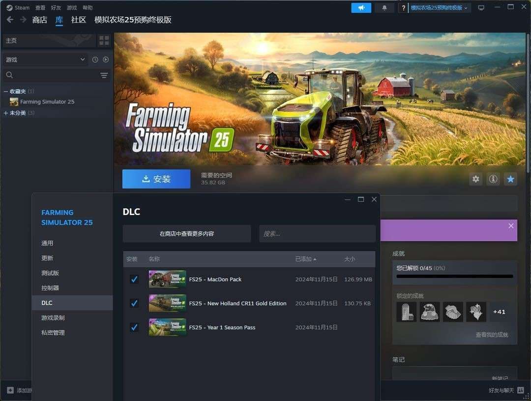Viewport: 531px width, 401px height.
Task: Uncheck New Holland CR11 Gold Edition checkbox
Action: (134, 303)
